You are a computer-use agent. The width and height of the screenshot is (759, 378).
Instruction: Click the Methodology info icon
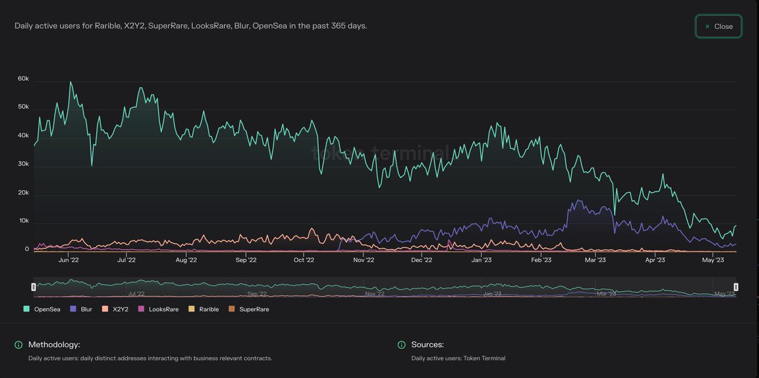pyautogui.click(x=18, y=344)
